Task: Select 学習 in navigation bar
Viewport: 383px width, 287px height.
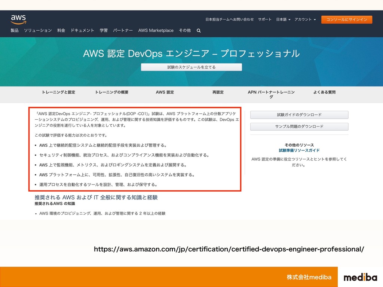Action: (x=104, y=30)
